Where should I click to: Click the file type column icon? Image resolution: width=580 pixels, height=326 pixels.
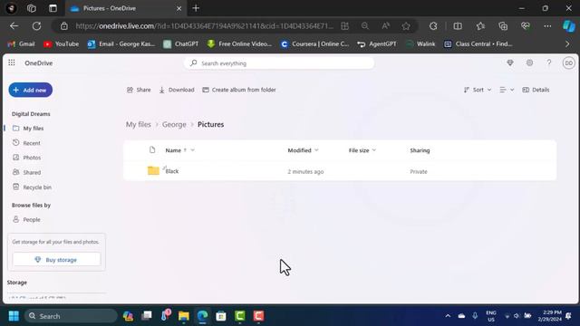click(152, 149)
